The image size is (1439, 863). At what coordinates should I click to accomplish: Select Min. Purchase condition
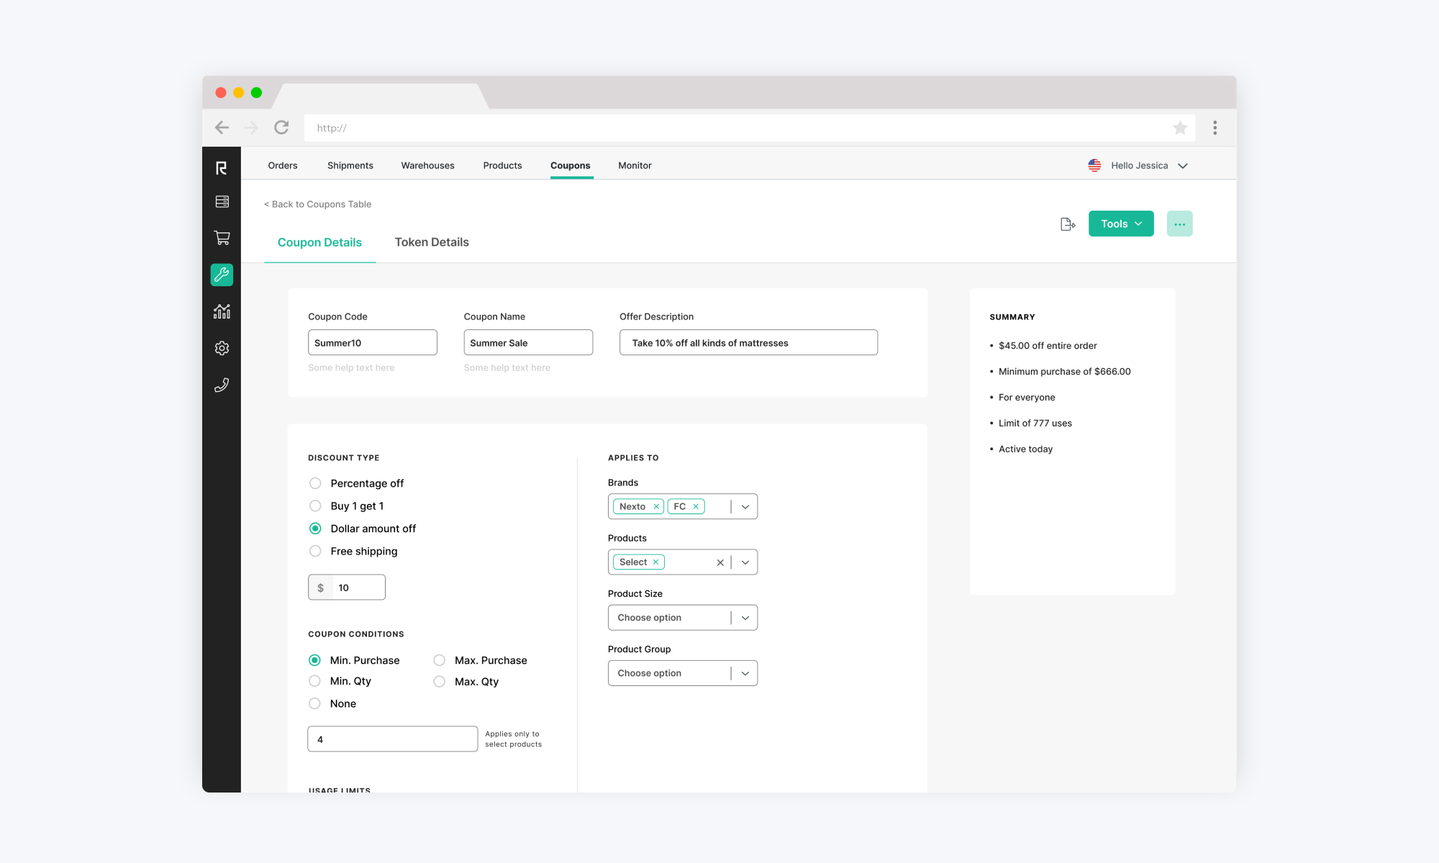tap(314, 660)
